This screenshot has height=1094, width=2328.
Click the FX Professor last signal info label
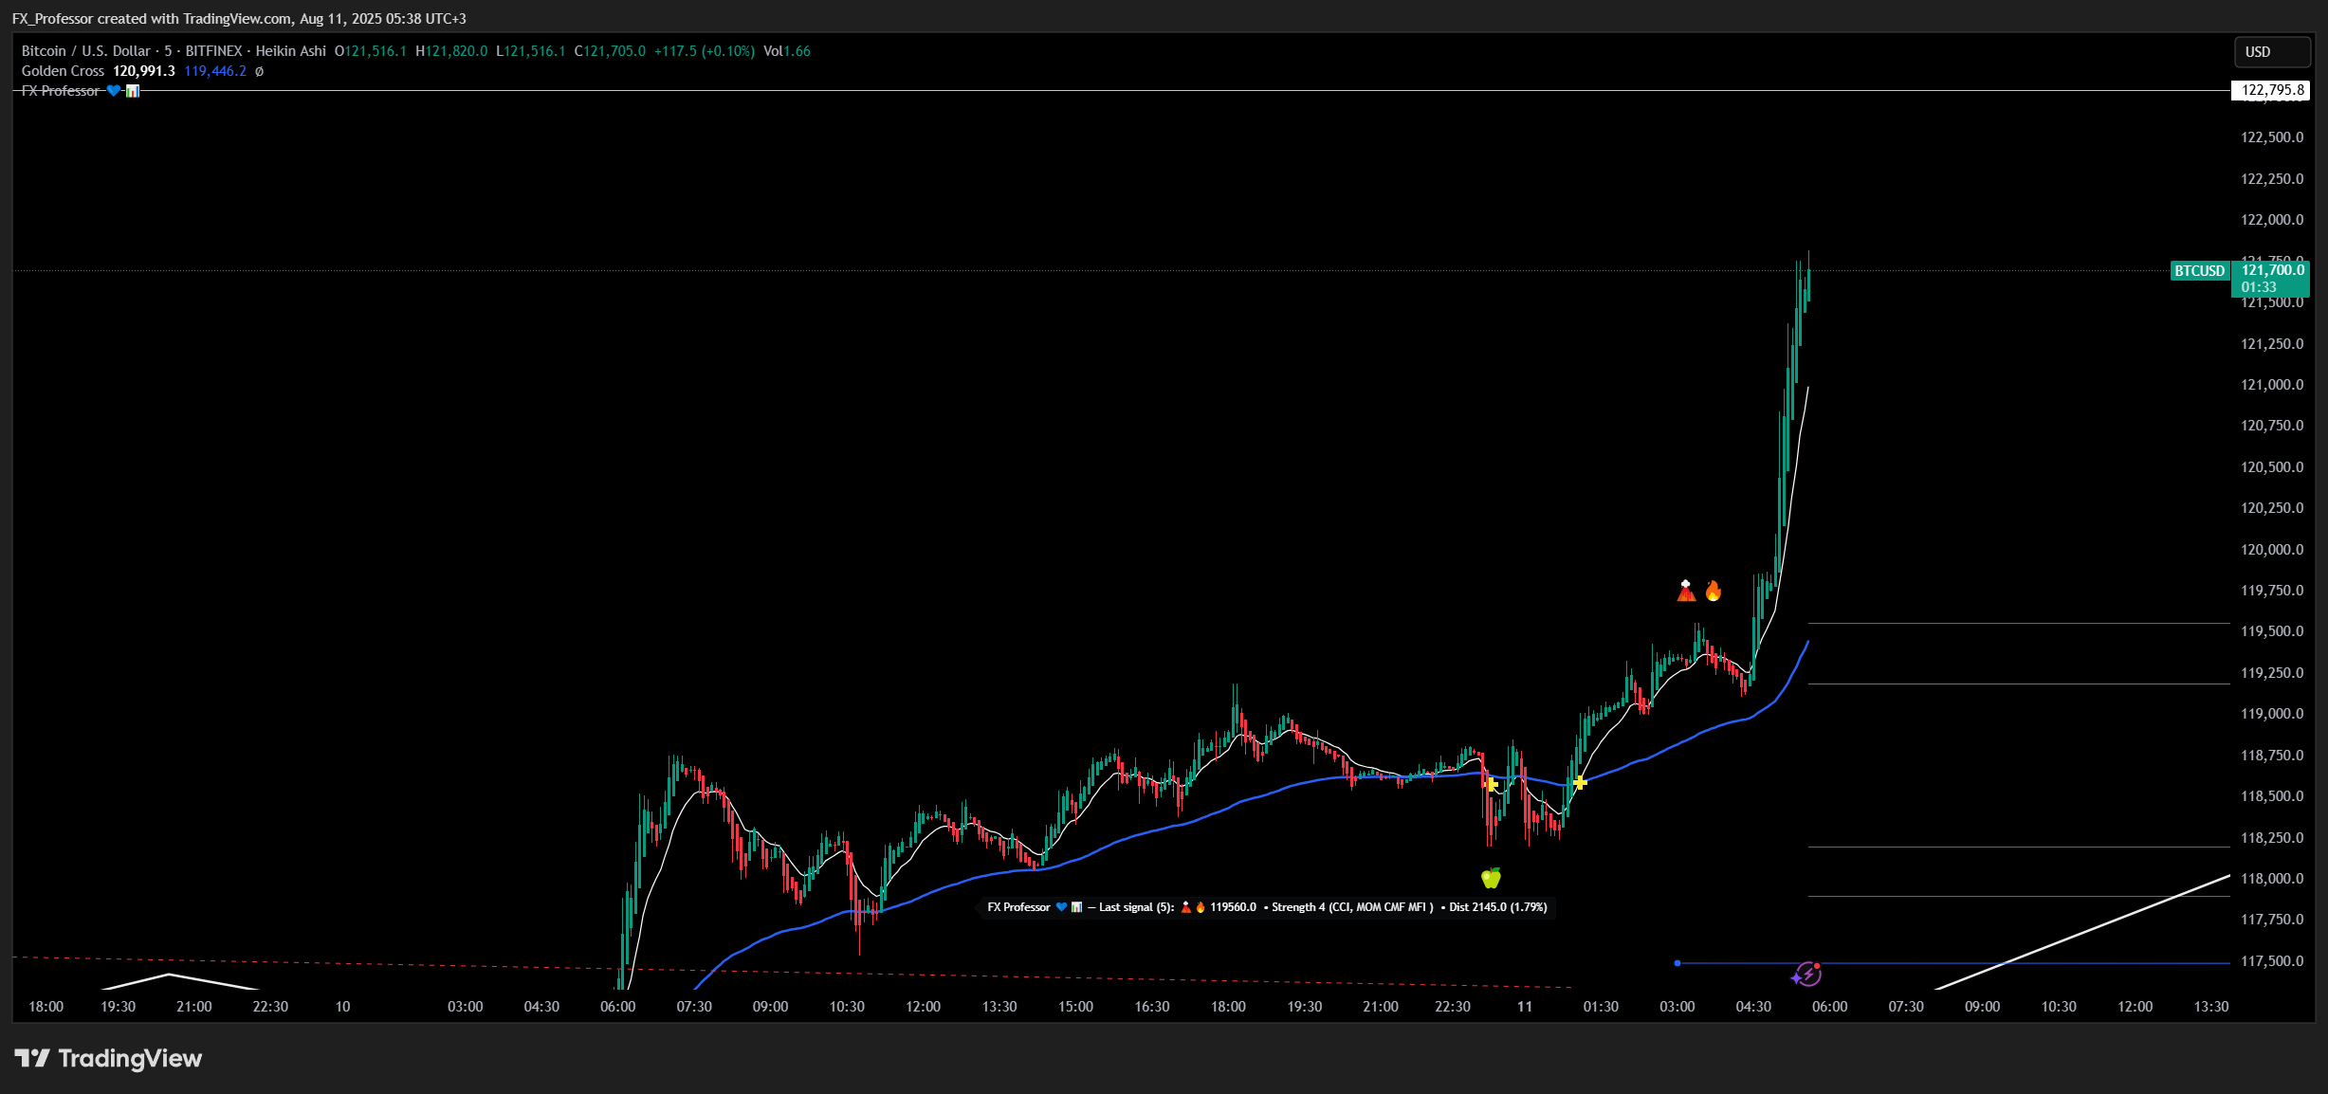click(x=1267, y=907)
